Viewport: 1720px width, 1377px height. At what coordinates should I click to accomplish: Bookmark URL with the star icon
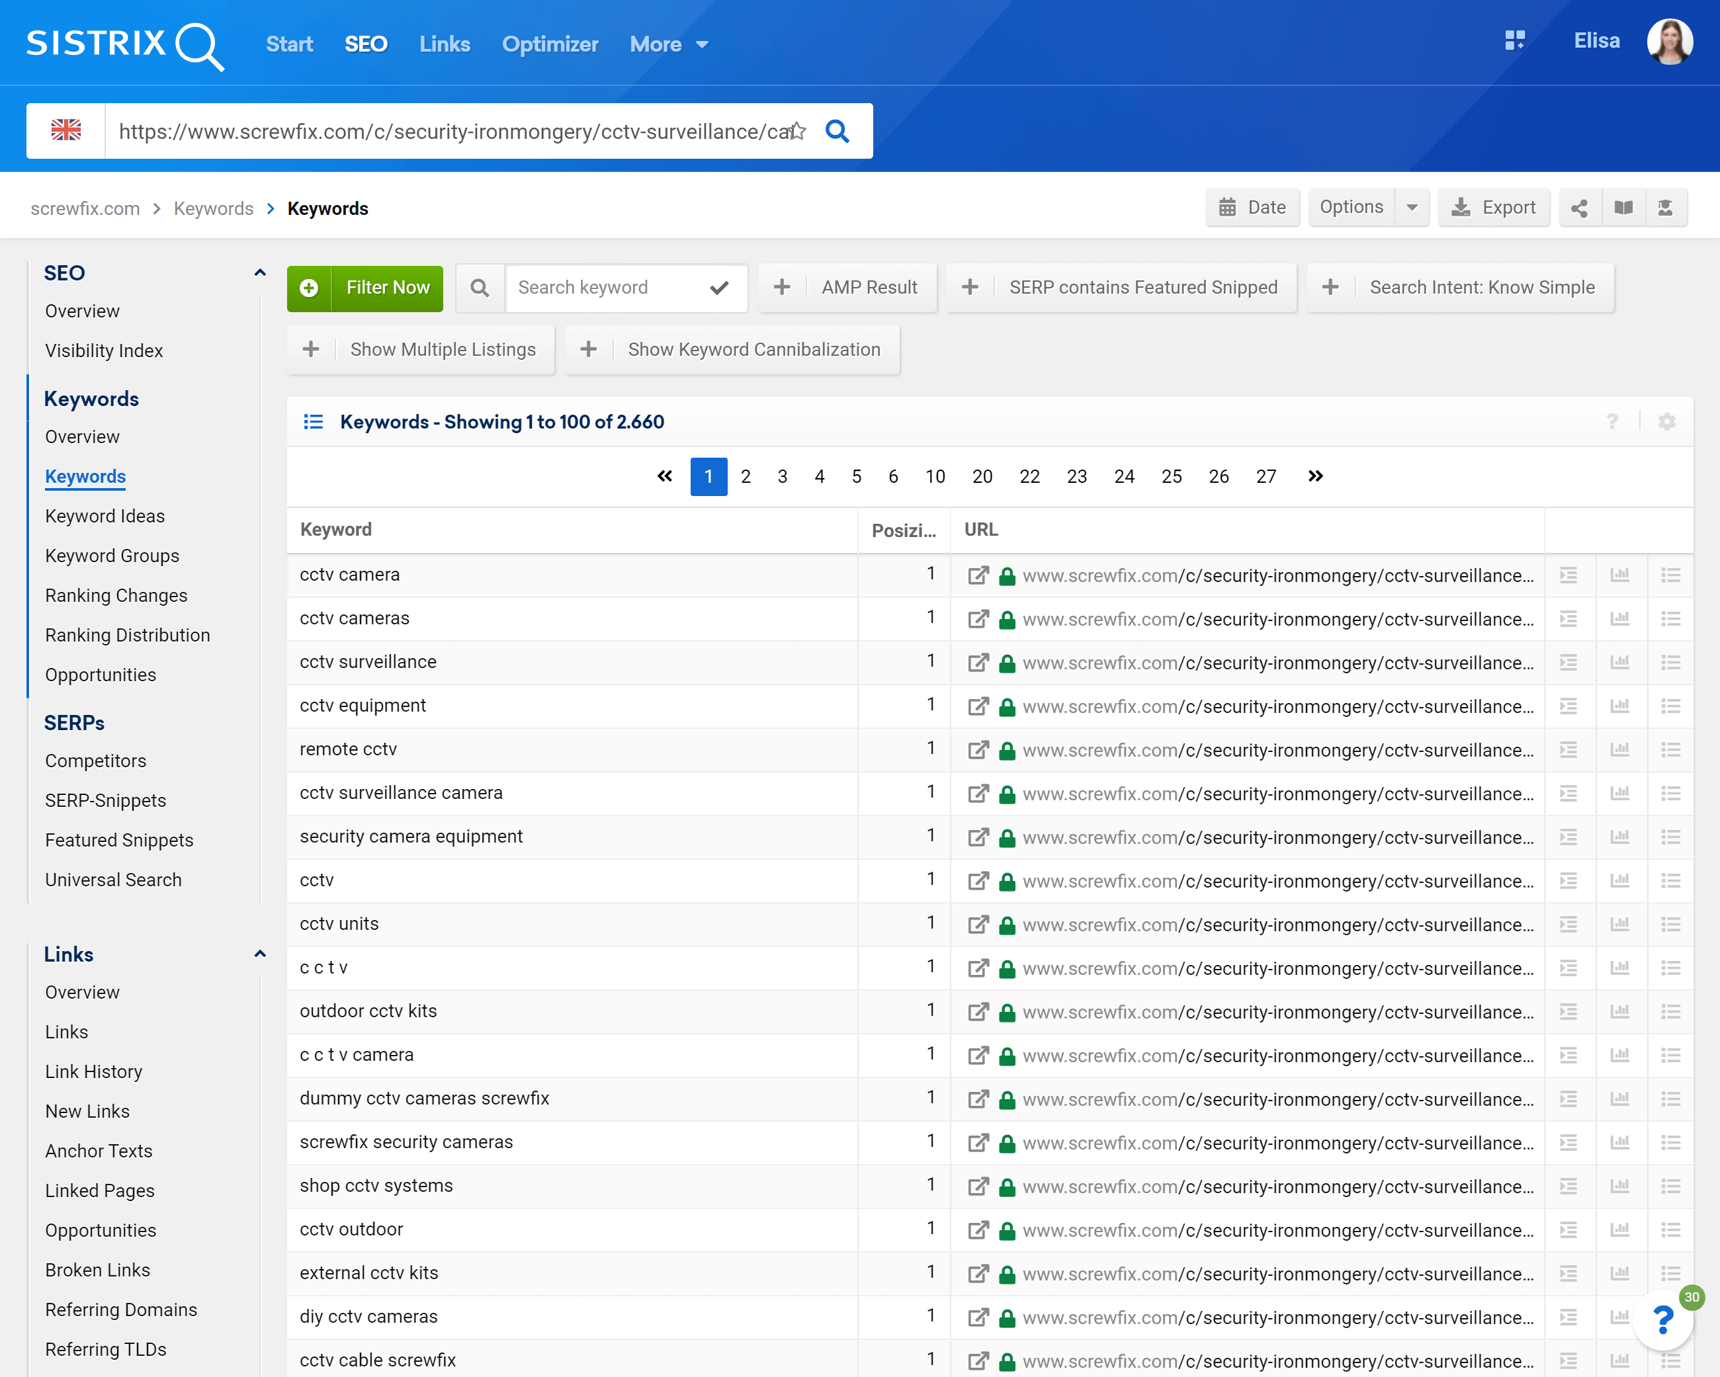(x=797, y=131)
